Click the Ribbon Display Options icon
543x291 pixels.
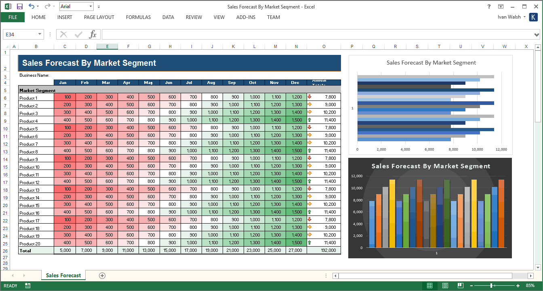(x=500, y=6)
